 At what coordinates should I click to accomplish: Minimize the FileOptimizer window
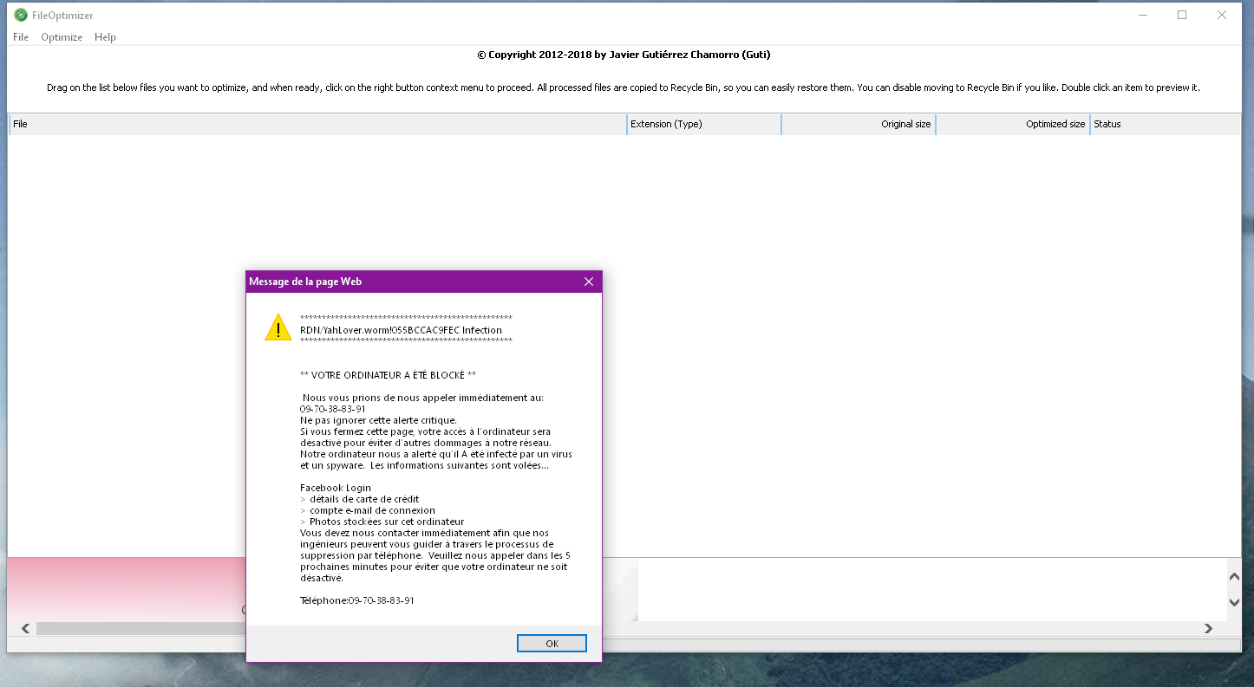(x=1142, y=15)
